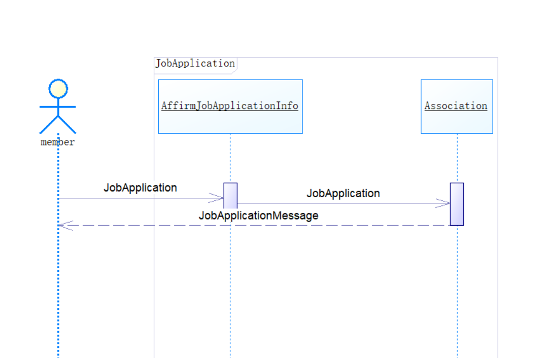Image resolution: width=547 pixels, height=358 pixels.
Task: Select solid message line from member
Action: coord(137,198)
